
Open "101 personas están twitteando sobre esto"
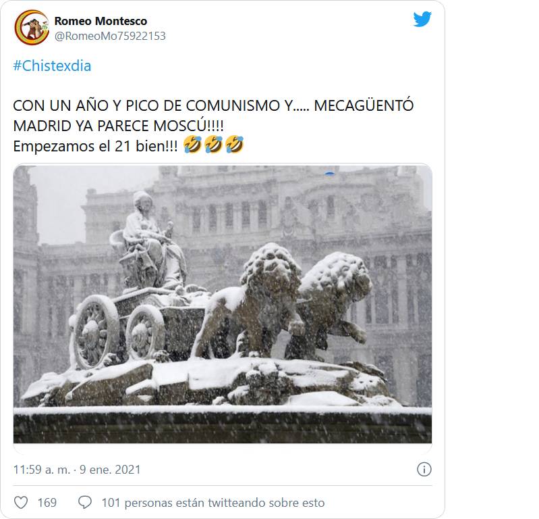(213, 503)
